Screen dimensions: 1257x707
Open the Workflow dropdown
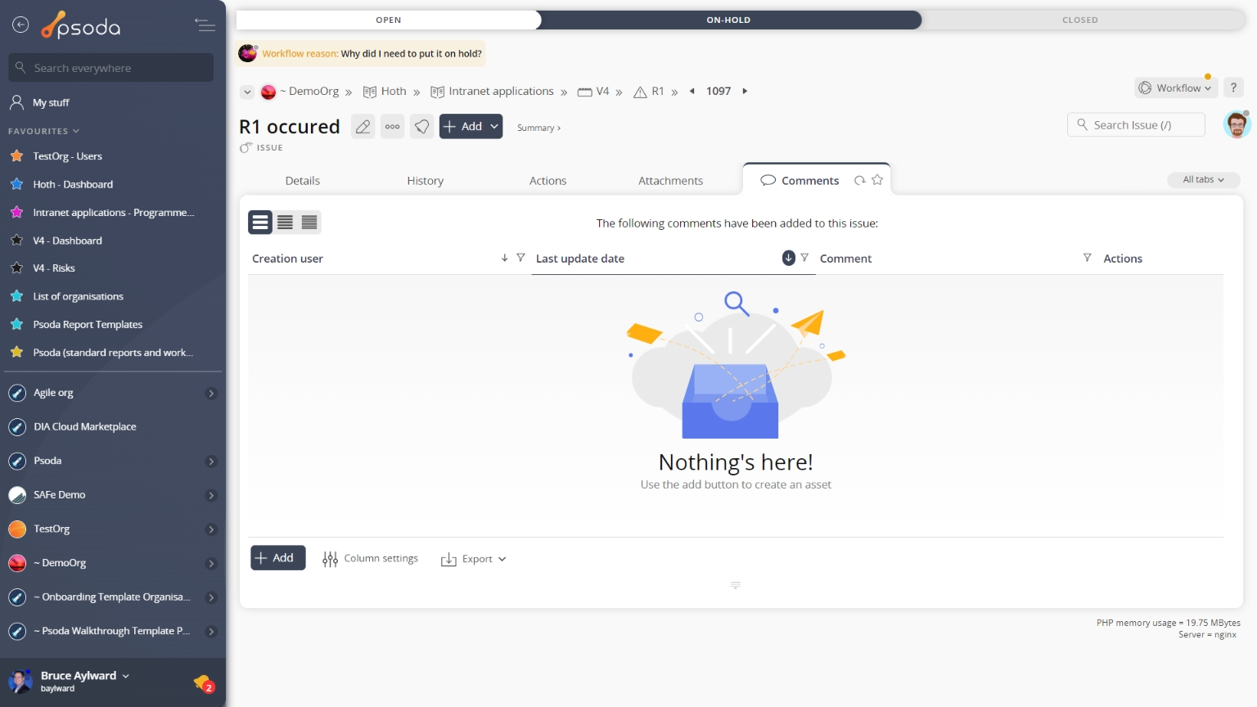[x=1175, y=88]
